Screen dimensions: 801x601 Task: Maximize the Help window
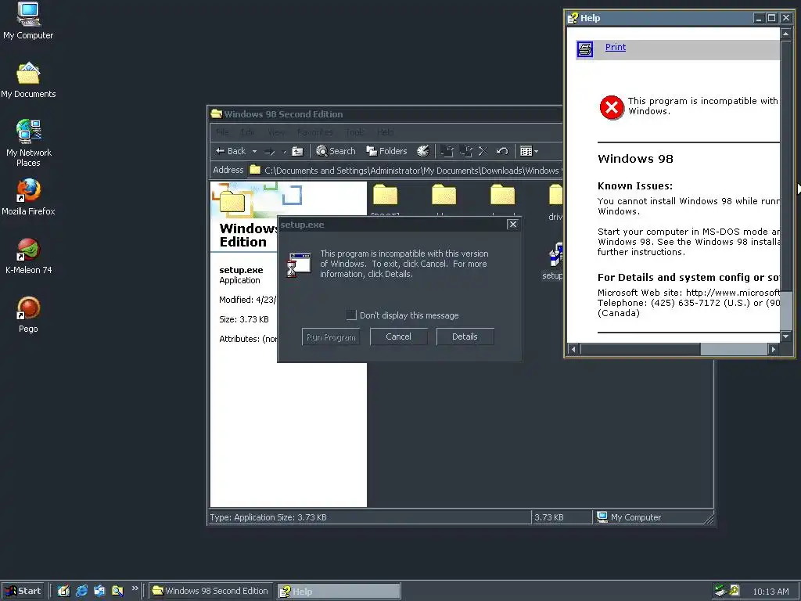[772, 18]
